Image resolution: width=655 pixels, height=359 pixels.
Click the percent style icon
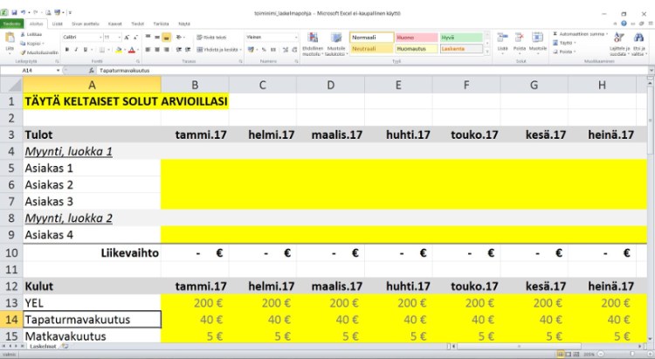click(262, 50)
